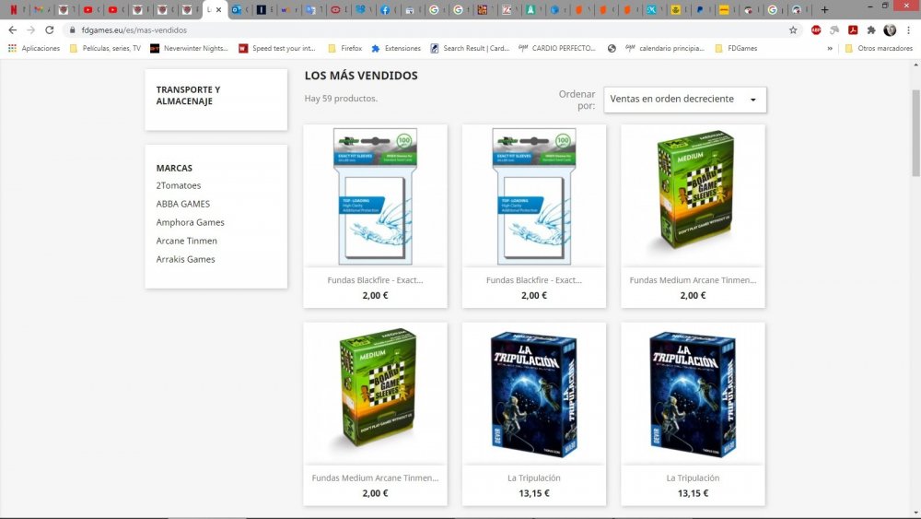Switch to the PayPal tab

(x=700, y=9)
